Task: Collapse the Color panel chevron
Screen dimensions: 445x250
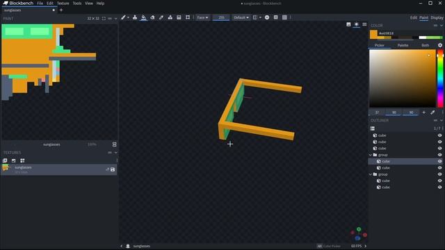Action: (442, 26)
